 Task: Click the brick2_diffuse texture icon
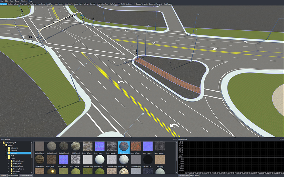(x=136, y=147)
